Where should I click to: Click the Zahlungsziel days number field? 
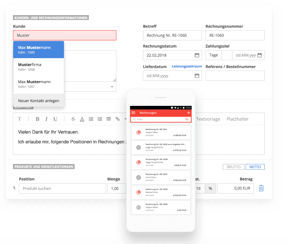(227, 55)
